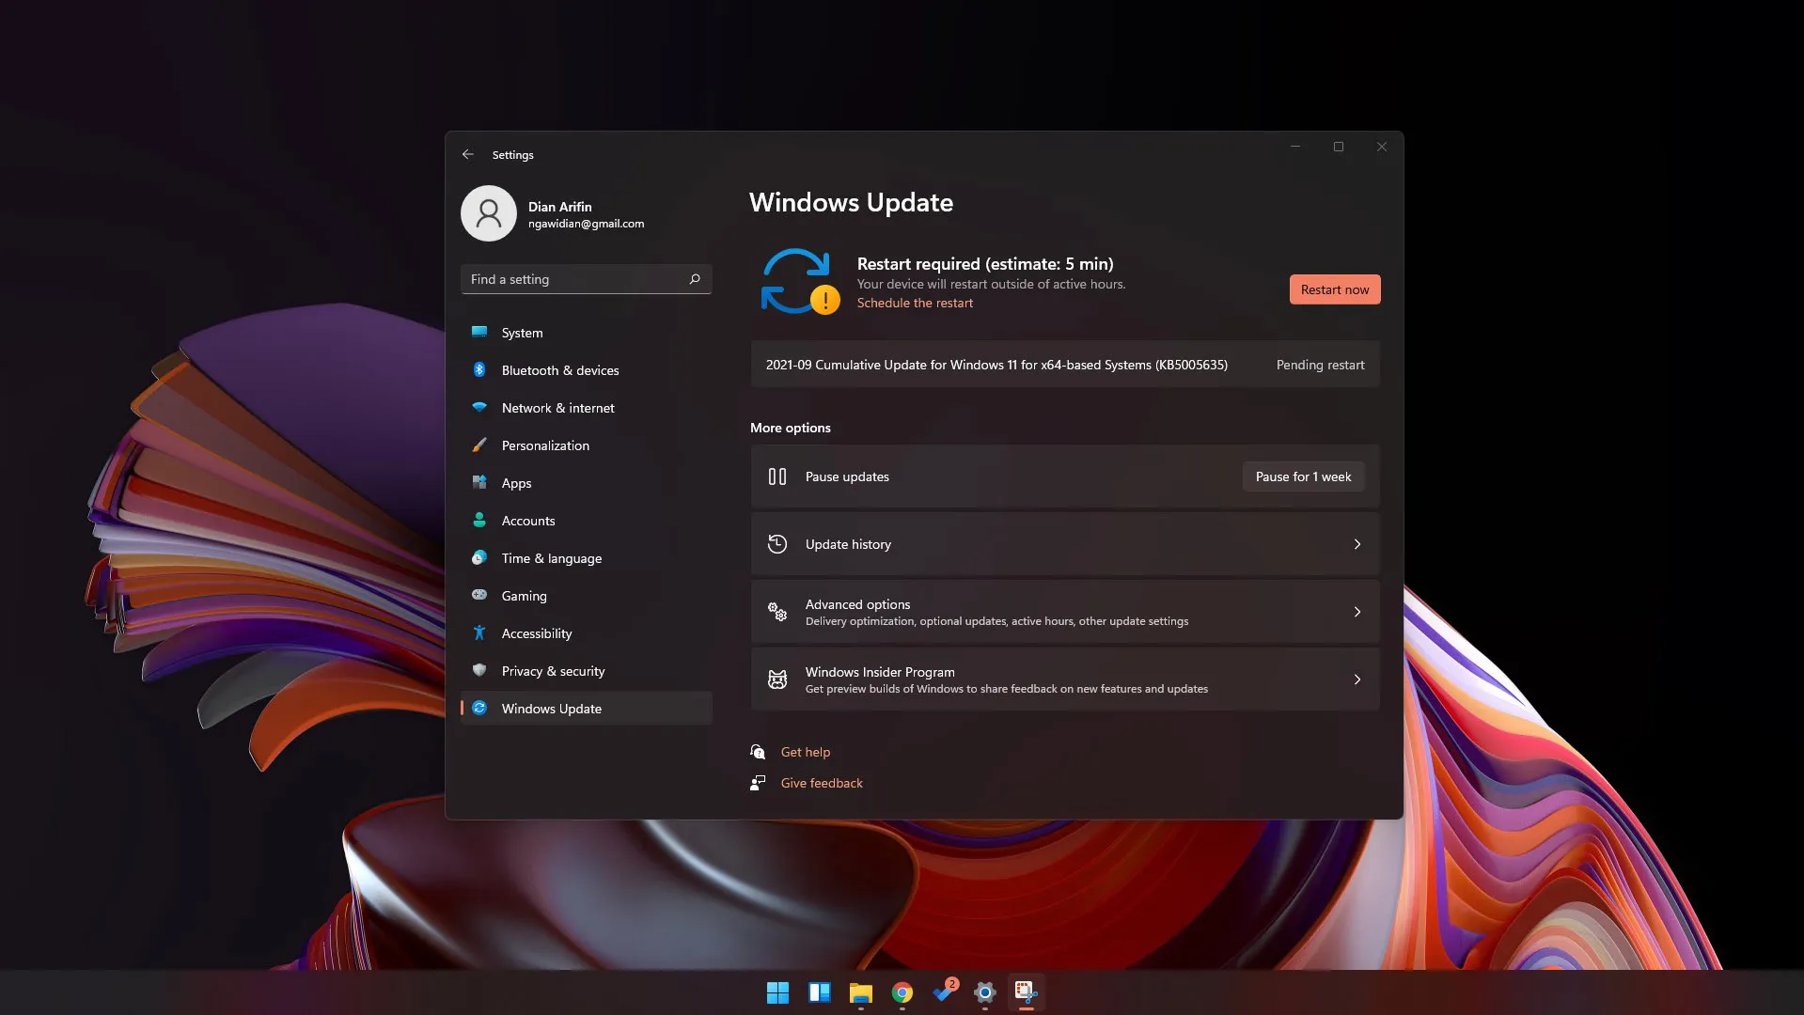Click the Windows Start button
This screenshot has width=1804, height=1015.
(777, 992)
